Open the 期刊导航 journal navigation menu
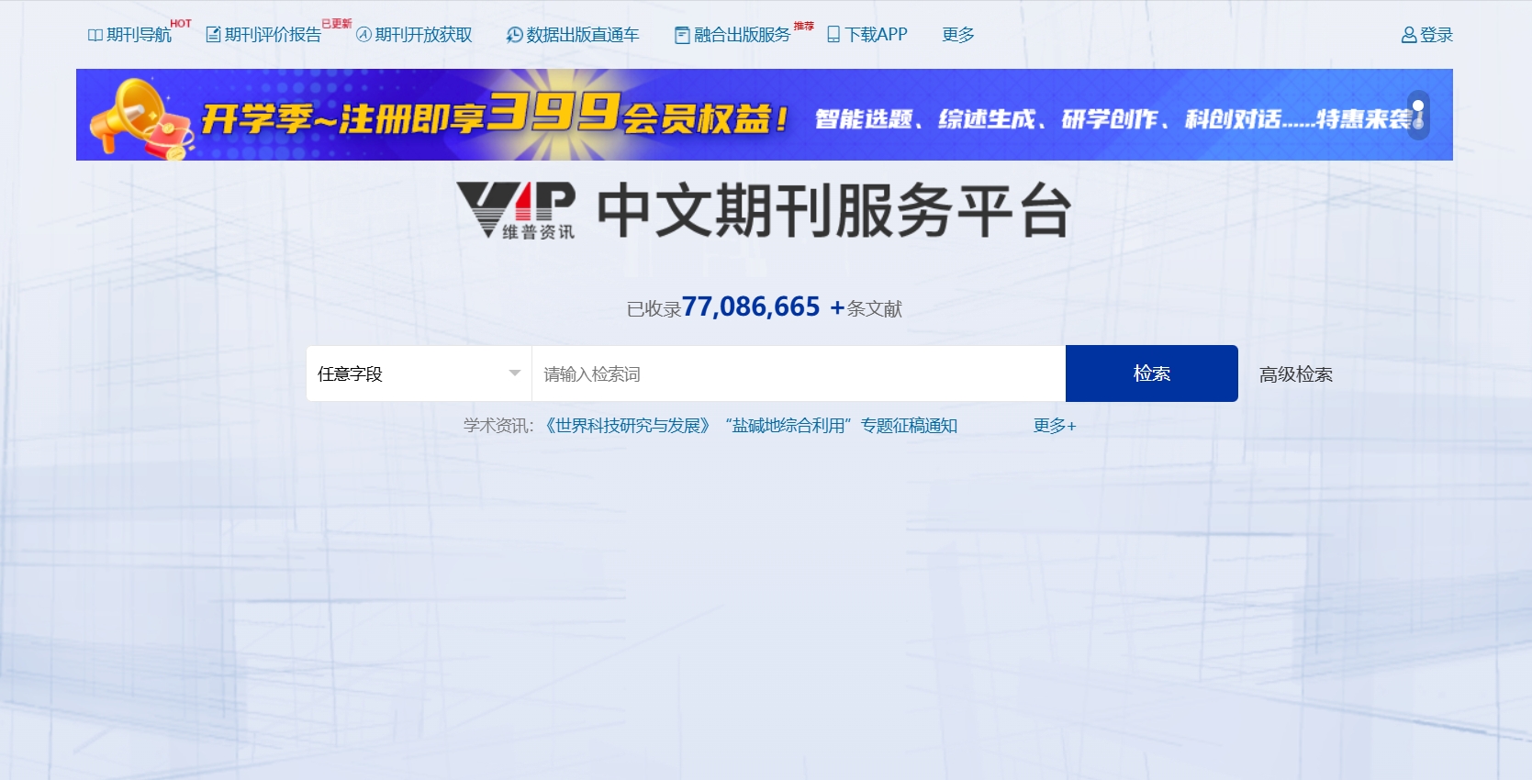The height and width of the screenshot is (780, 1532). (x=139, y=35)
